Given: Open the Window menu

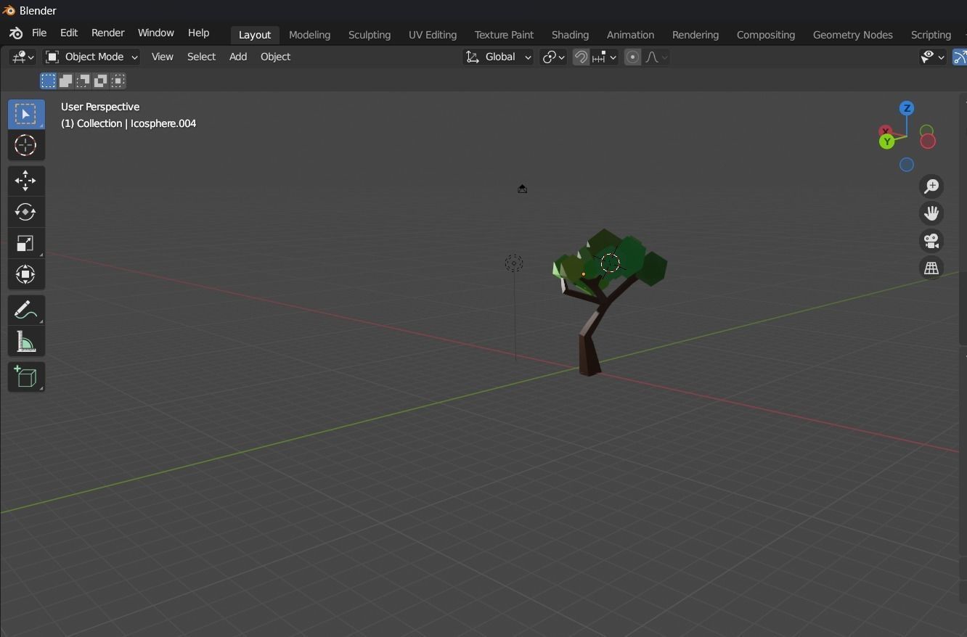Looking at the screenshot, I should pos(156,33).
